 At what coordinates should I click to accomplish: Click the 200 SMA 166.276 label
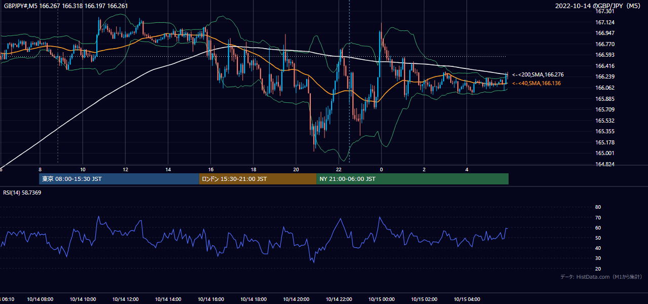(x=537, y=74)
